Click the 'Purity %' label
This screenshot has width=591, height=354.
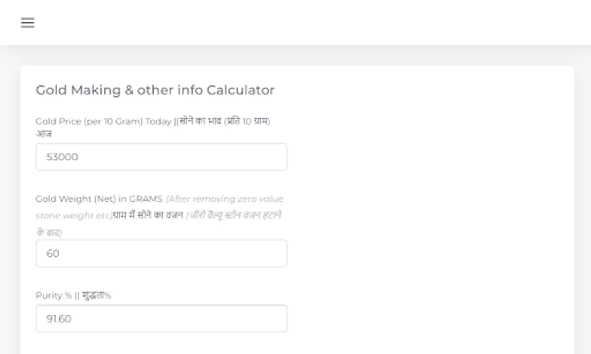point(54,295)
